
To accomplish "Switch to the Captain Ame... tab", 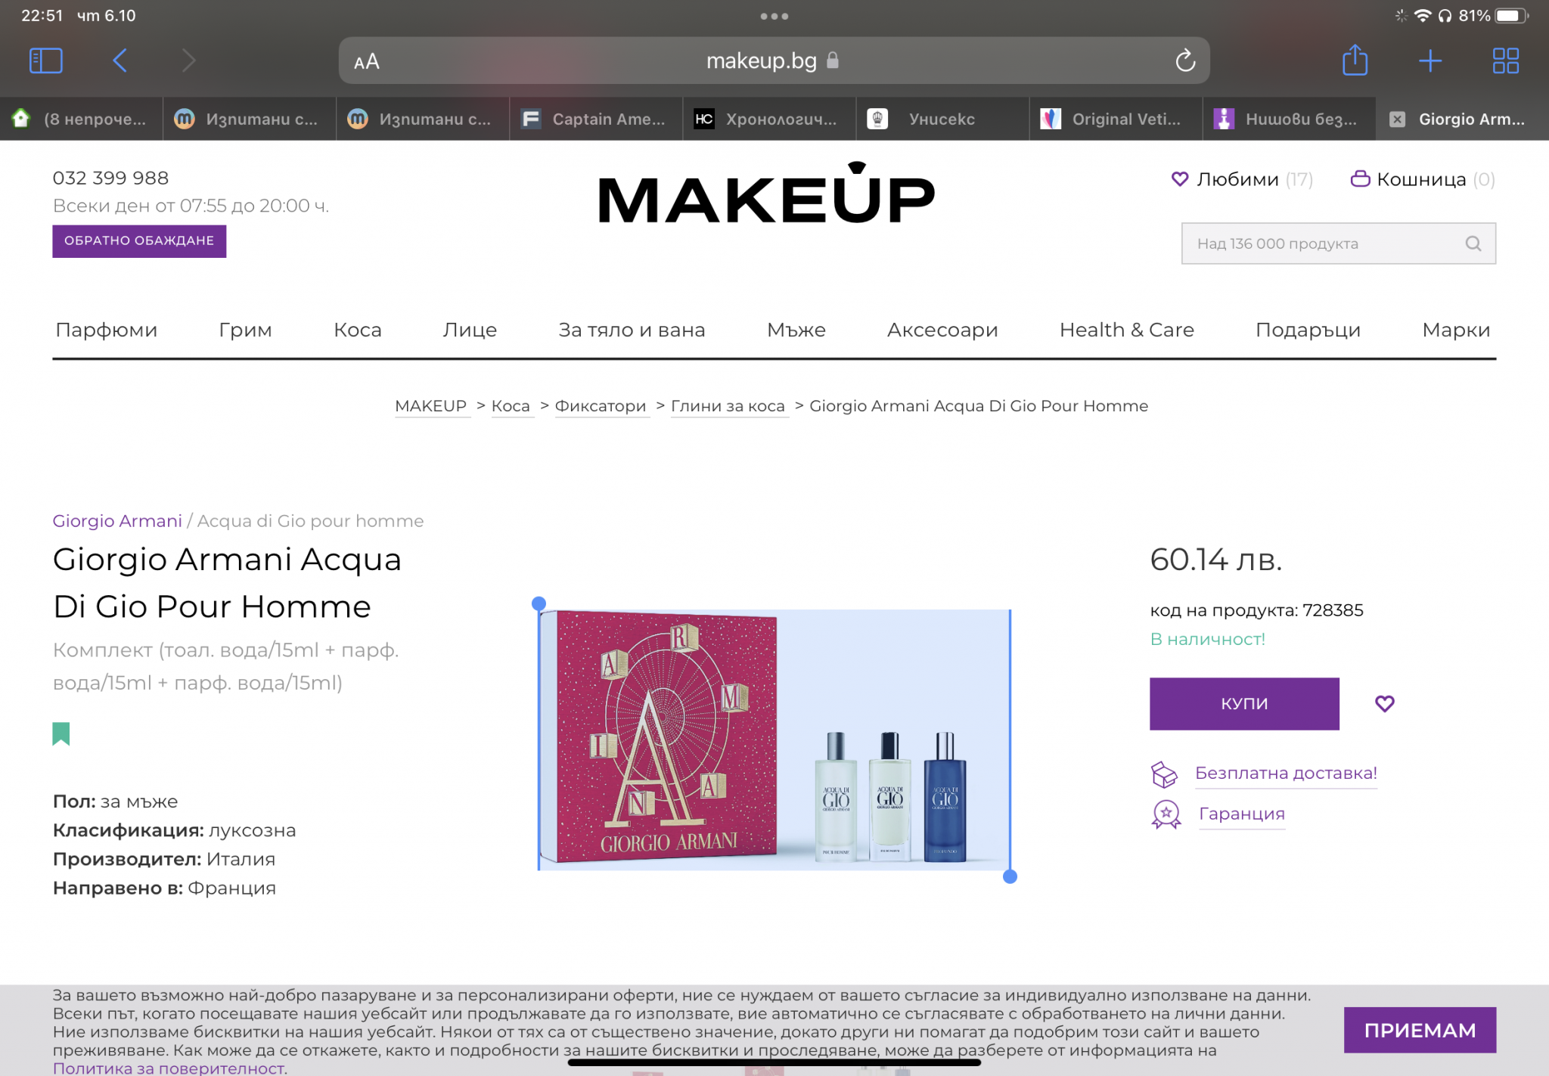I will coord(595,119).
